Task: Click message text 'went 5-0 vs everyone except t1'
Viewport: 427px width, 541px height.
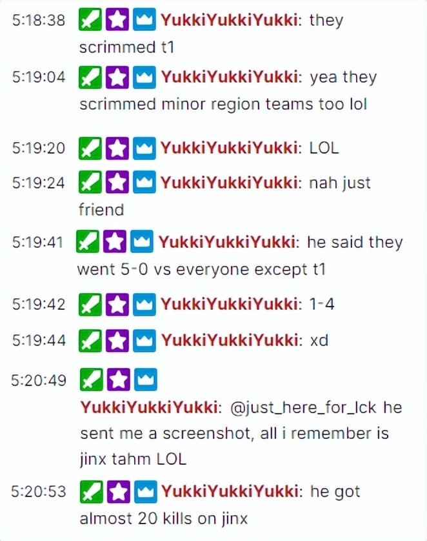Action: [202, 269]
